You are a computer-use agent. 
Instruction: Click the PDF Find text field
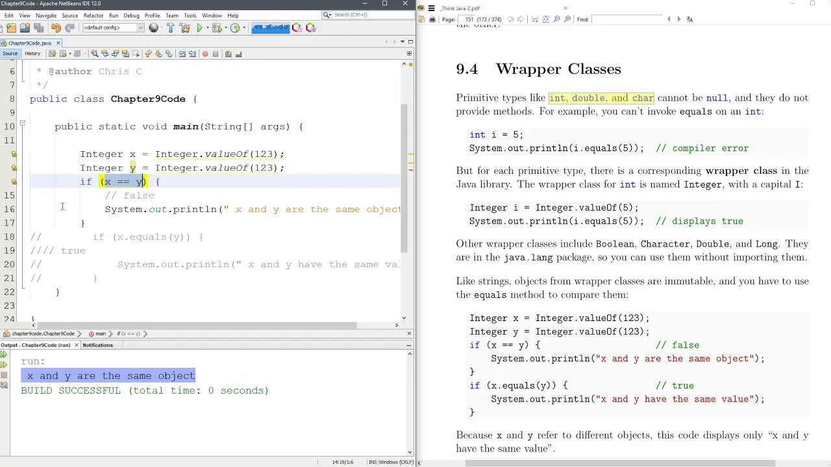[x=626, y=19]
